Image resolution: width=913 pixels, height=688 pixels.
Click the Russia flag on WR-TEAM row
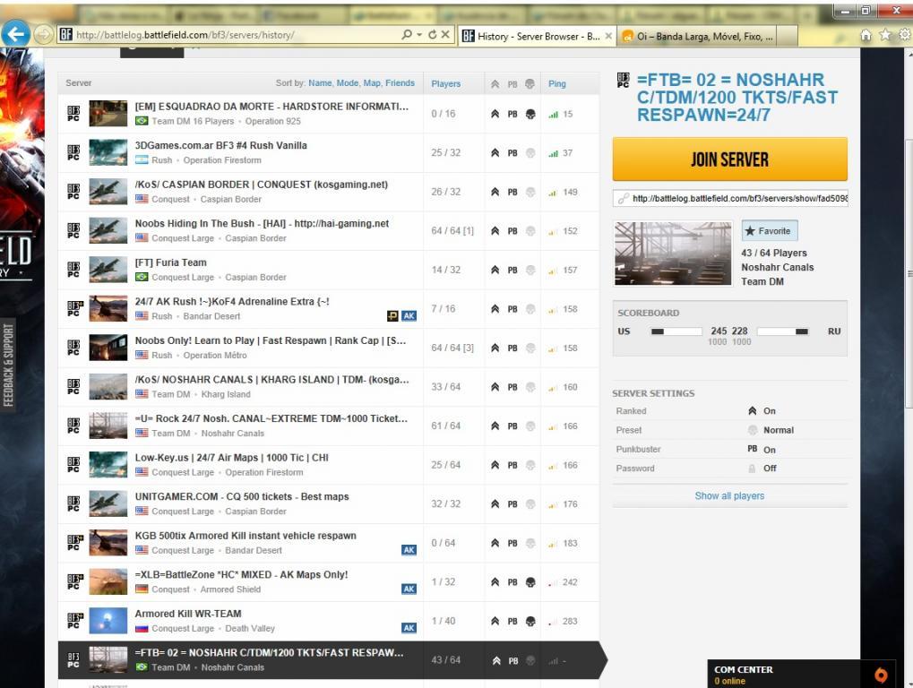click(x=142, y=628)
